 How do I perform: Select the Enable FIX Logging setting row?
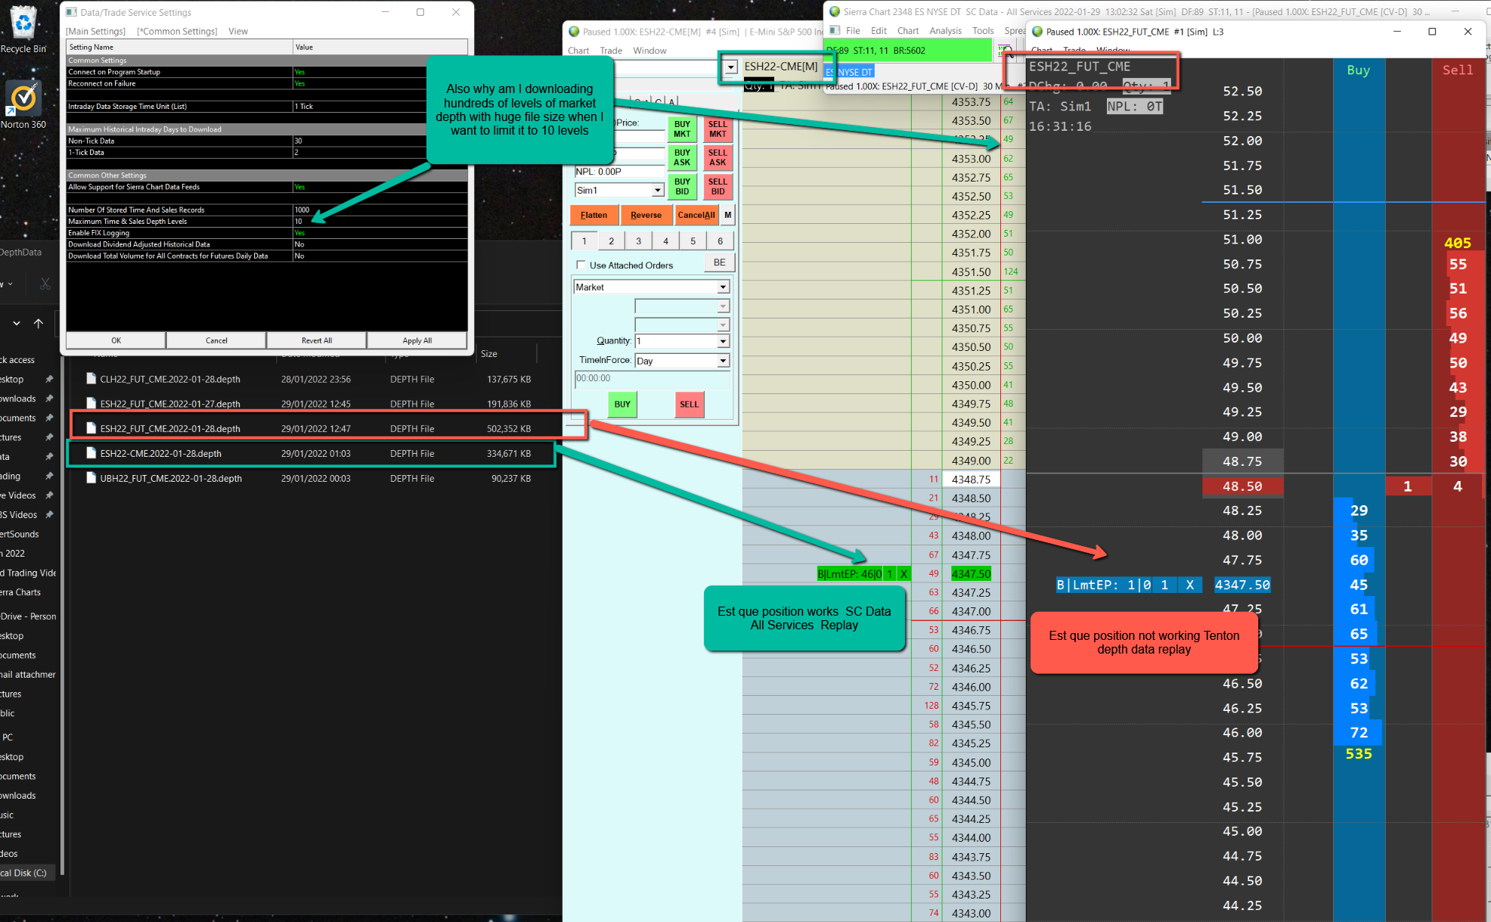pos(267,233)
